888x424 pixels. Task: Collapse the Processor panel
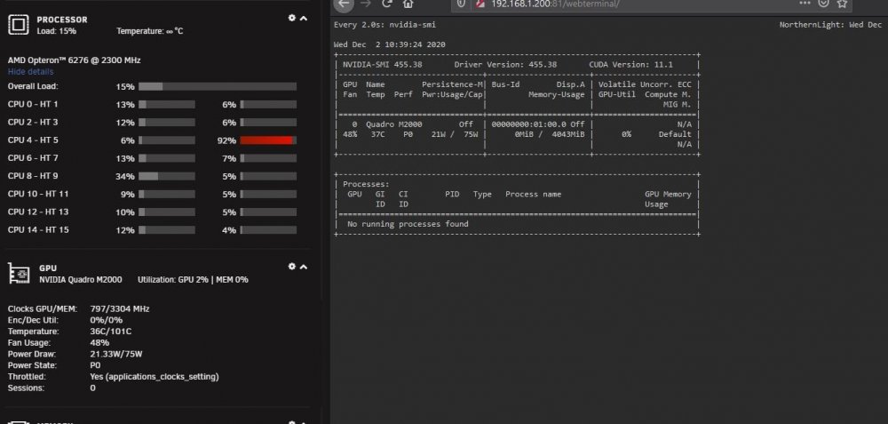[304, 18]
